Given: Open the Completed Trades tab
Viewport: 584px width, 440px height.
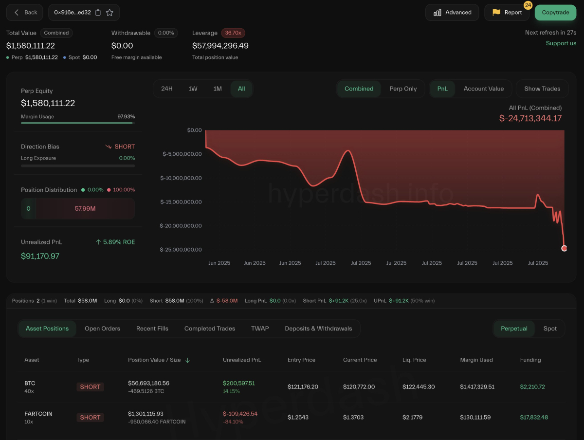Looking at the screenshot, I should pyautogui.click(x=210, y=329).
